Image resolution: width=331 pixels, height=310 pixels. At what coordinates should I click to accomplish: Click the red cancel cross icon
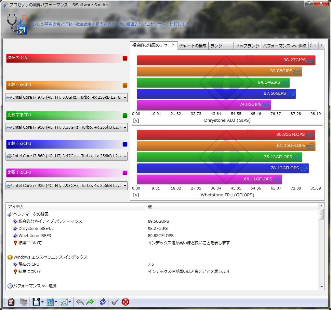[x=126, y=302]
